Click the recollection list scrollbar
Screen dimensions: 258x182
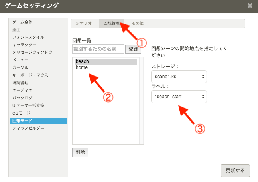(141, 101)
